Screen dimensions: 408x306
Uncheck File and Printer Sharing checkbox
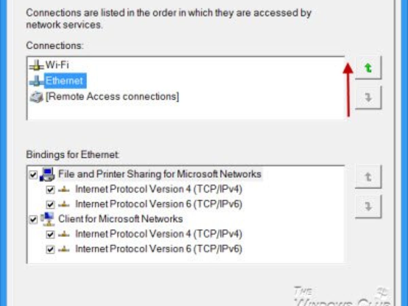[x=33, y=175]
